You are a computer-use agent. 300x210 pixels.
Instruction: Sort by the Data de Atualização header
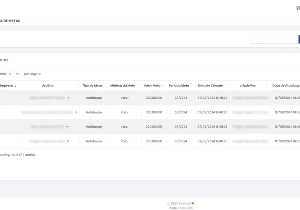(286, 85)
